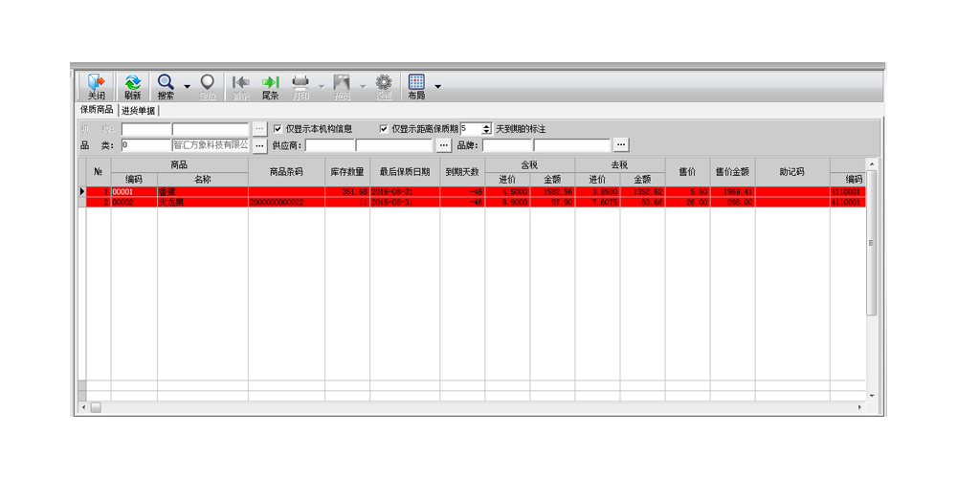Expand the 打印 dropdown arrow
Screen dimensions: 957x478
point(321,87)
